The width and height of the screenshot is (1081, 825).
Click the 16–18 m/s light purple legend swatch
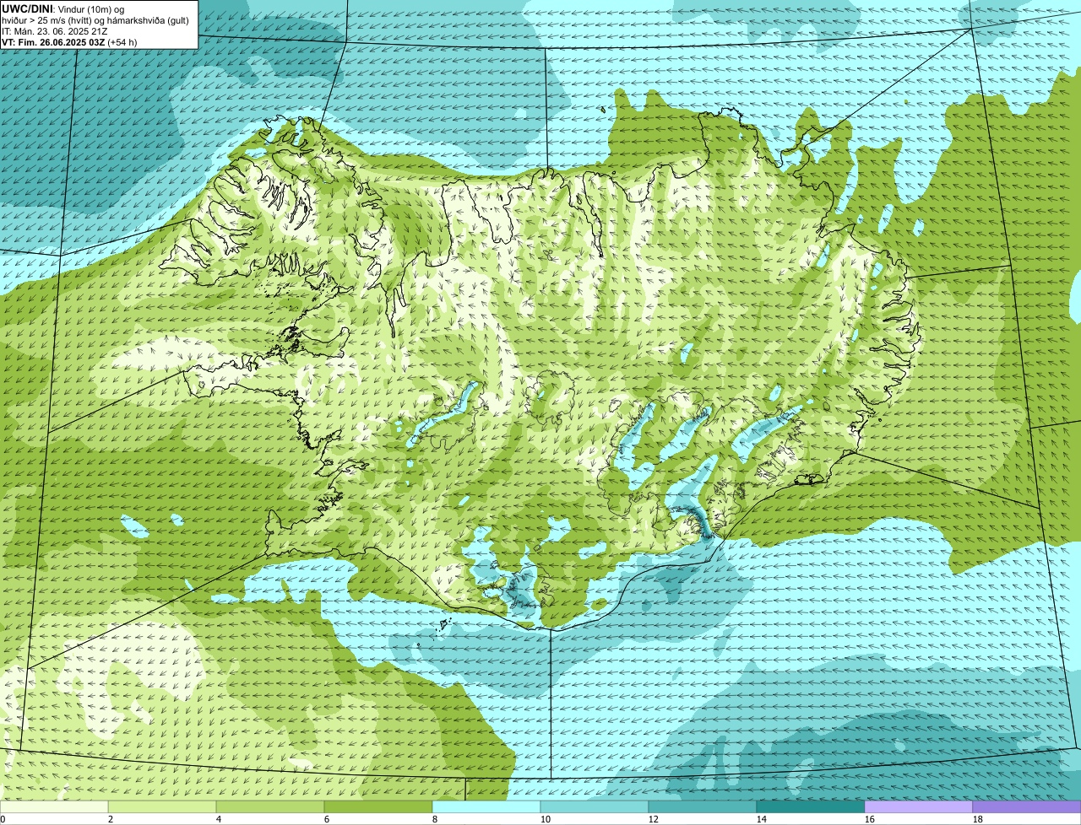click(x=919, y=807)
